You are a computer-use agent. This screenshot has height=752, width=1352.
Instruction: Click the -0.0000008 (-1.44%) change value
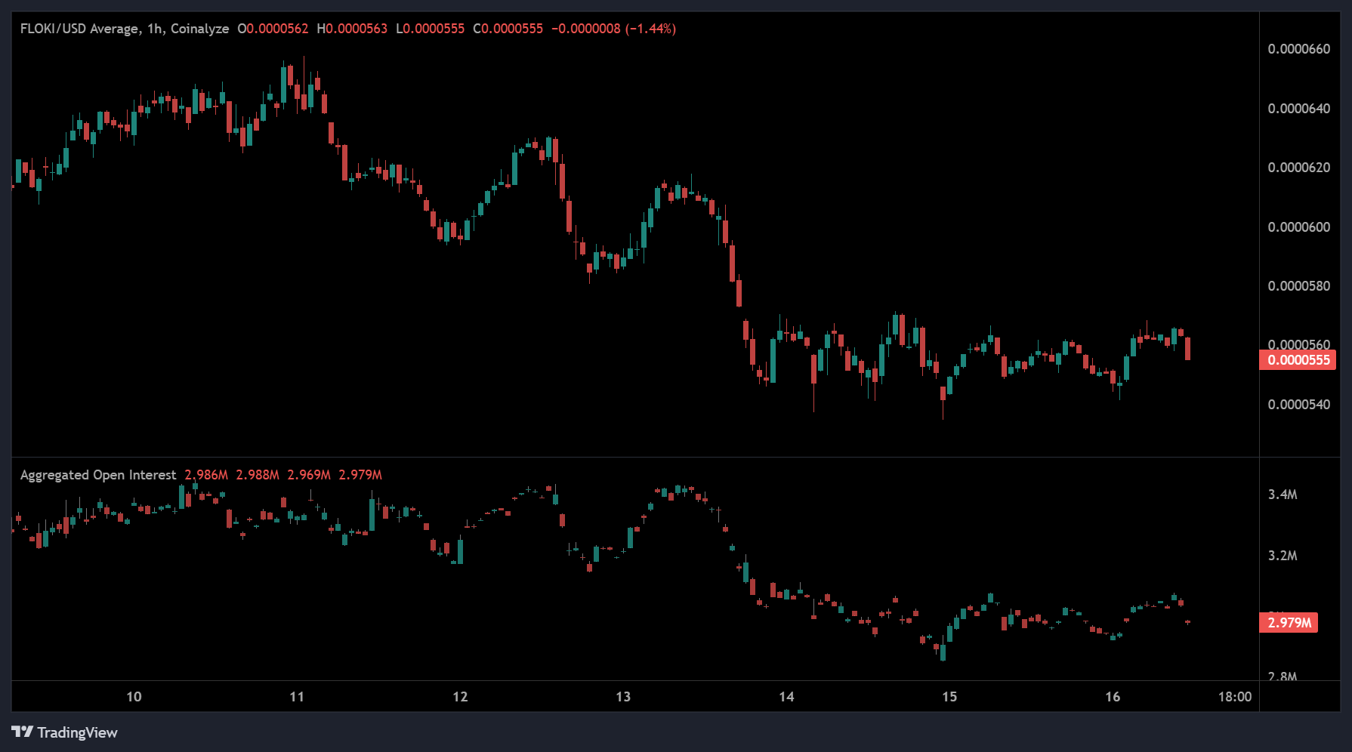[x=613, y=29]
